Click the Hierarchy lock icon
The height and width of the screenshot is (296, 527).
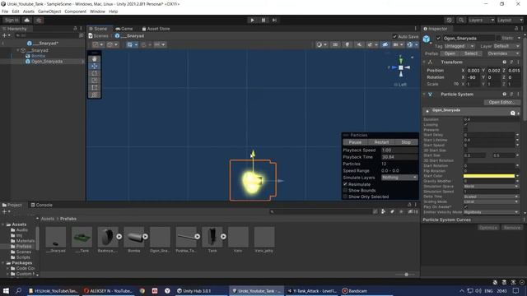click(x=75, y=29)
